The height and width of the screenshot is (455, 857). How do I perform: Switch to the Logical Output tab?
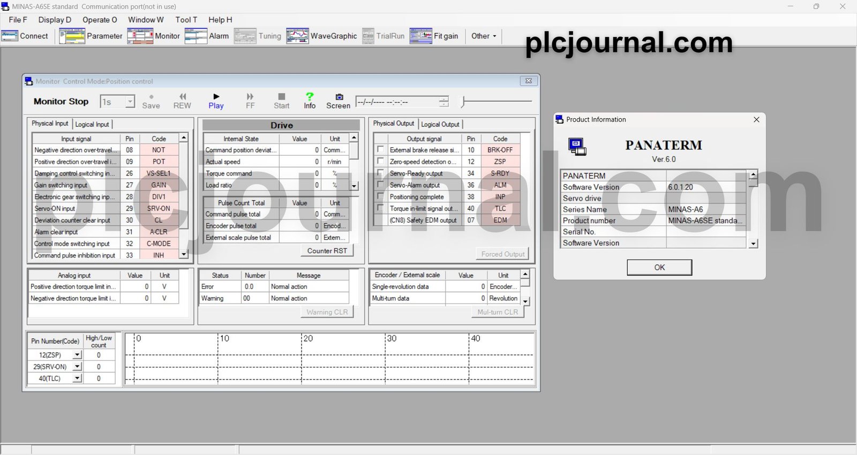point(440,124)
